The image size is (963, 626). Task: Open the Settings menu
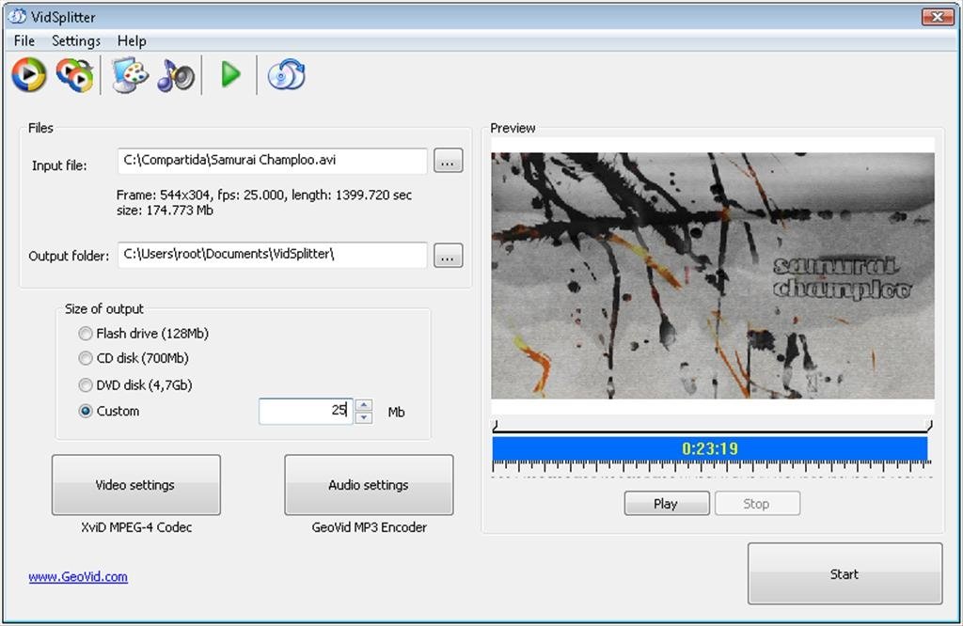pos(76,40)
